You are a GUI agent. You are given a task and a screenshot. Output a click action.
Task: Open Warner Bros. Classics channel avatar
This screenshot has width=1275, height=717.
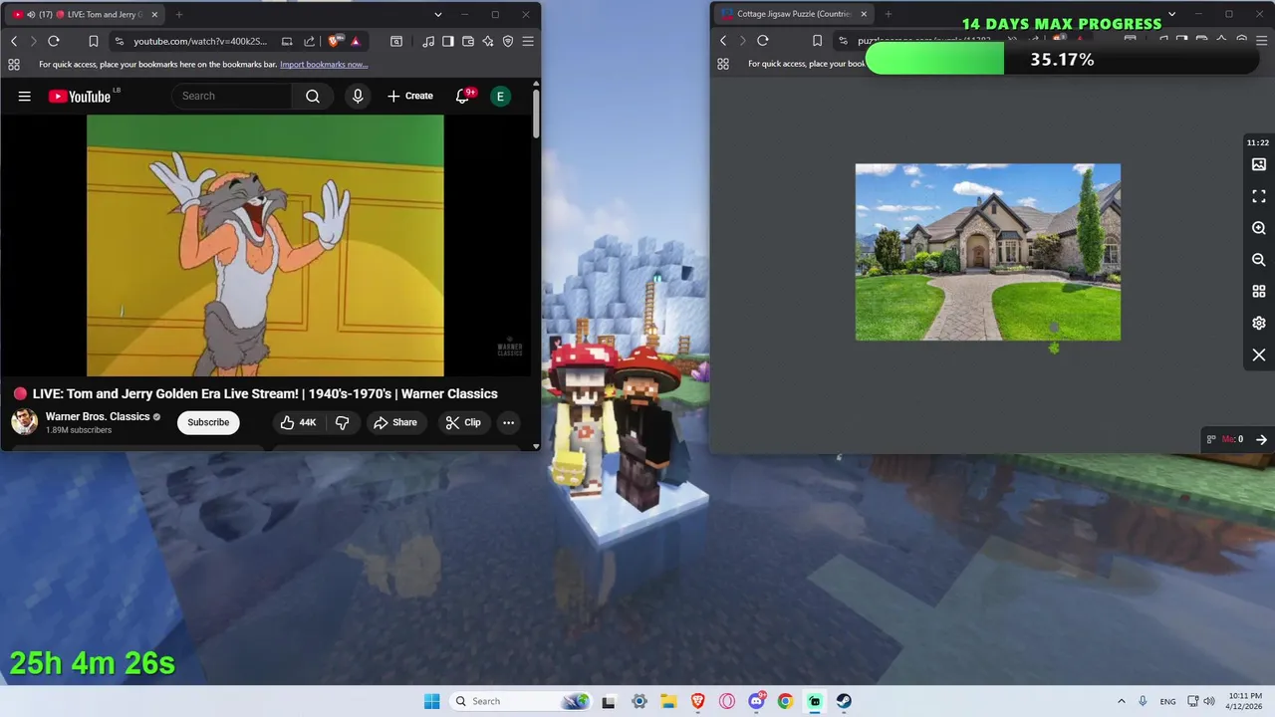(25, 422)
